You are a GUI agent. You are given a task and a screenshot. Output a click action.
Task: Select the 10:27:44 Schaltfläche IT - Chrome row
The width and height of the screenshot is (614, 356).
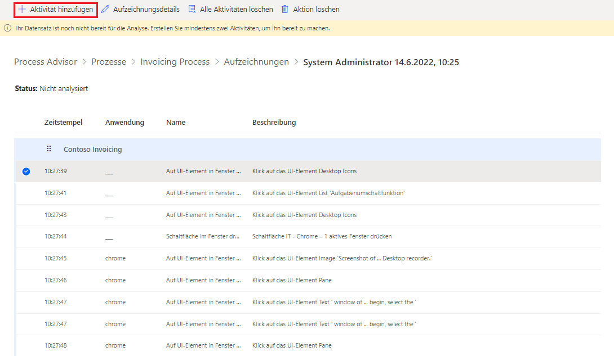[322, 236]
